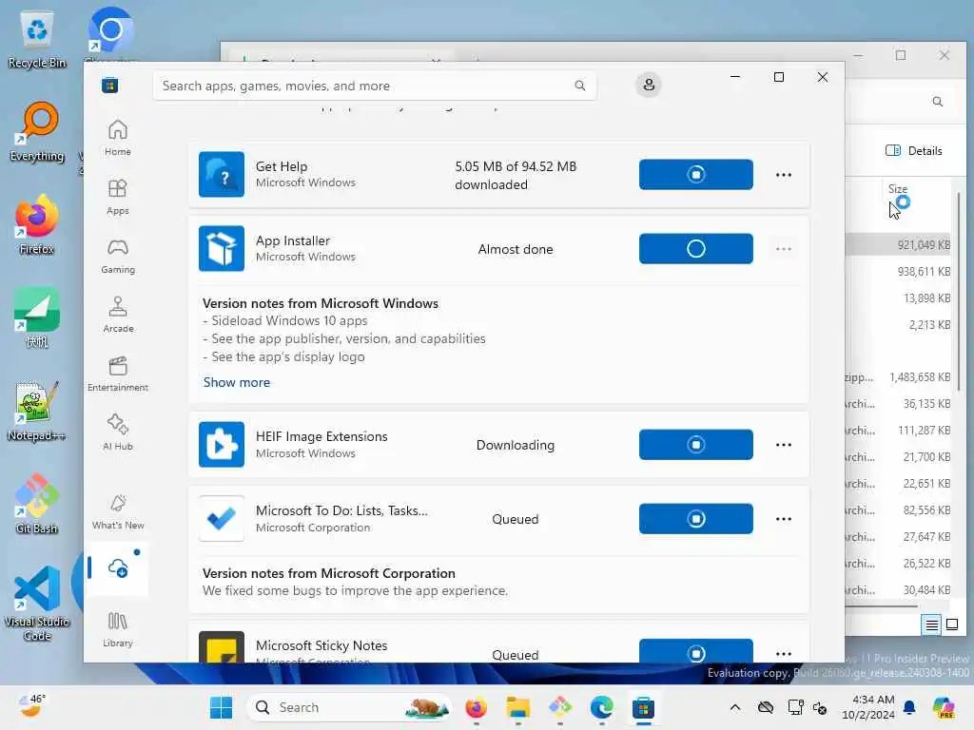Switch File Explorer to large thumbnails view
This screenshot has height=730, width=974.
tap(951, 624)
